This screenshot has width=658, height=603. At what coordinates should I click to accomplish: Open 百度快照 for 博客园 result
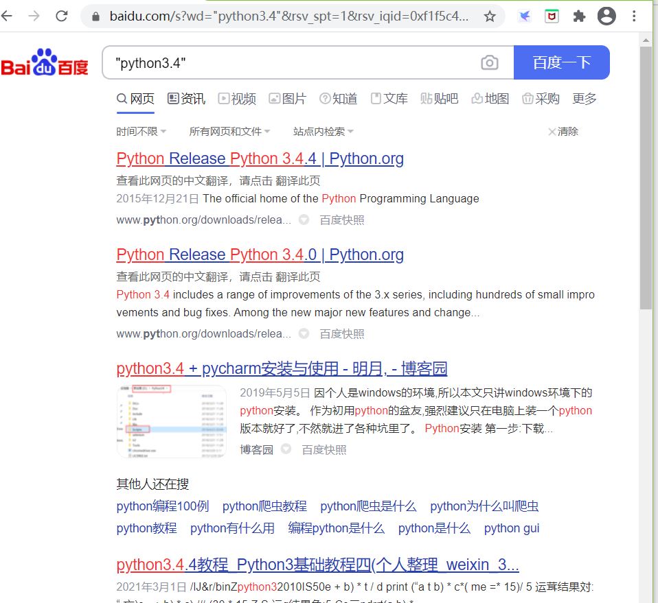[324, 449]
